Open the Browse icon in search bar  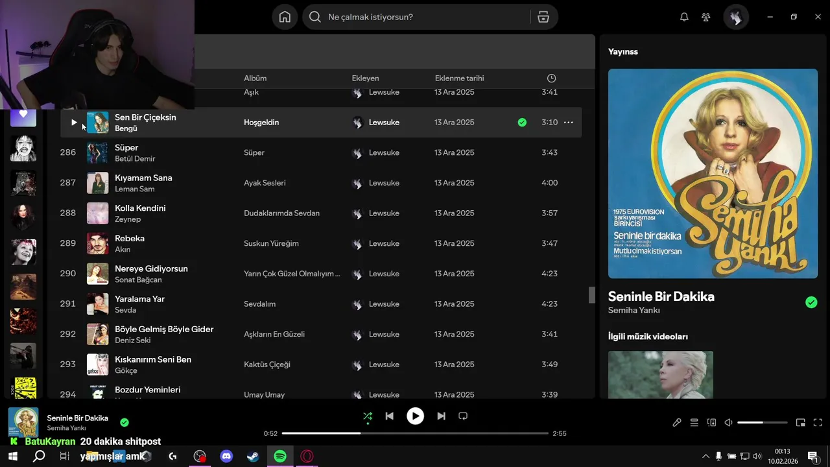click(543, 17)
